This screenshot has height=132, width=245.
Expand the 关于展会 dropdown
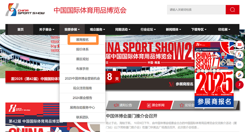[x=46, y=29]
